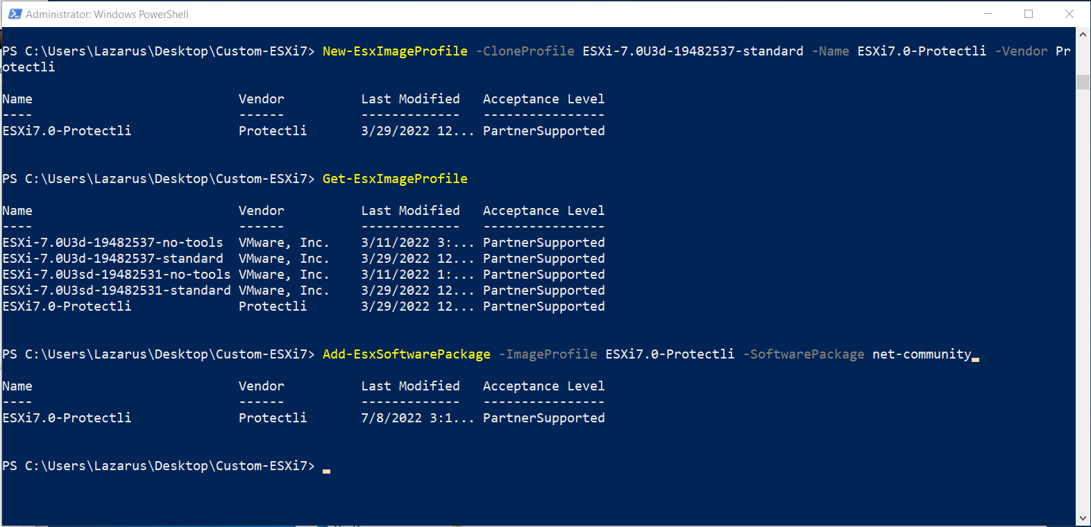Click the Add-EsxSoftwarePackage command text

(x=406, y=354)
